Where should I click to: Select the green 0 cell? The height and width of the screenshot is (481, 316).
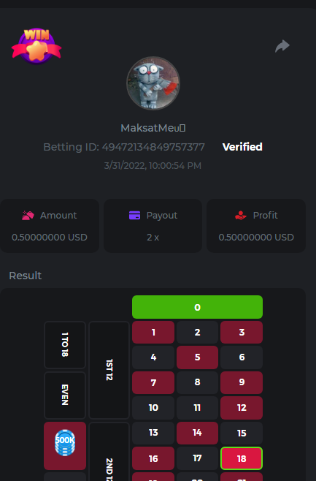[197, 307]
